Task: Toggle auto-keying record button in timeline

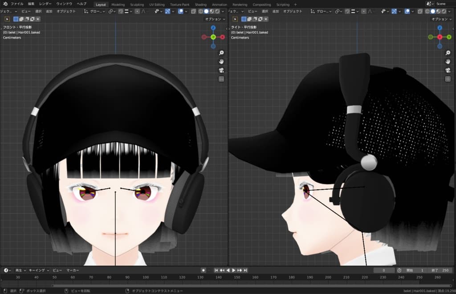Action: pyautogui.click(x=204, y=270)
